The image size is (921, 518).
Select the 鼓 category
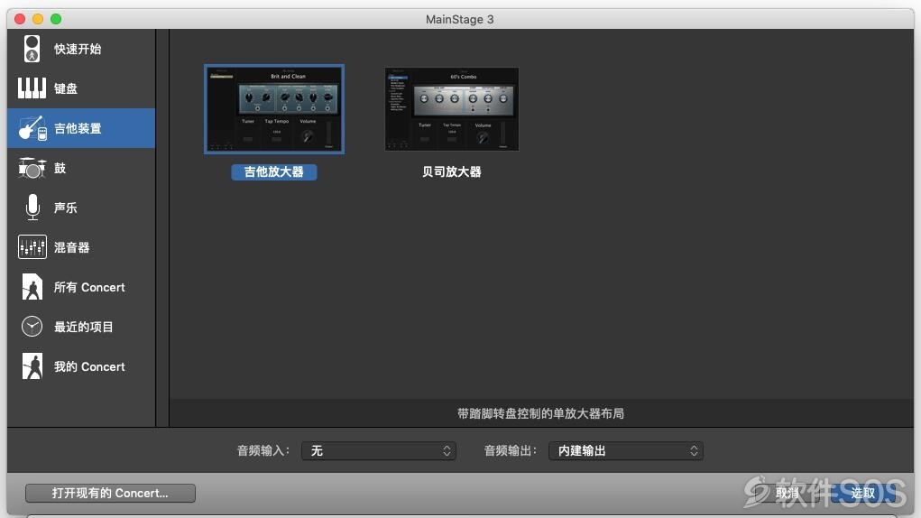pyautogui.click(x=81, y=168)
